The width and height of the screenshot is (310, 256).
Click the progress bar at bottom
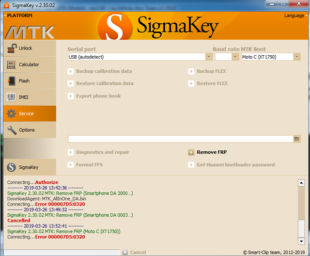coord(62,252)
